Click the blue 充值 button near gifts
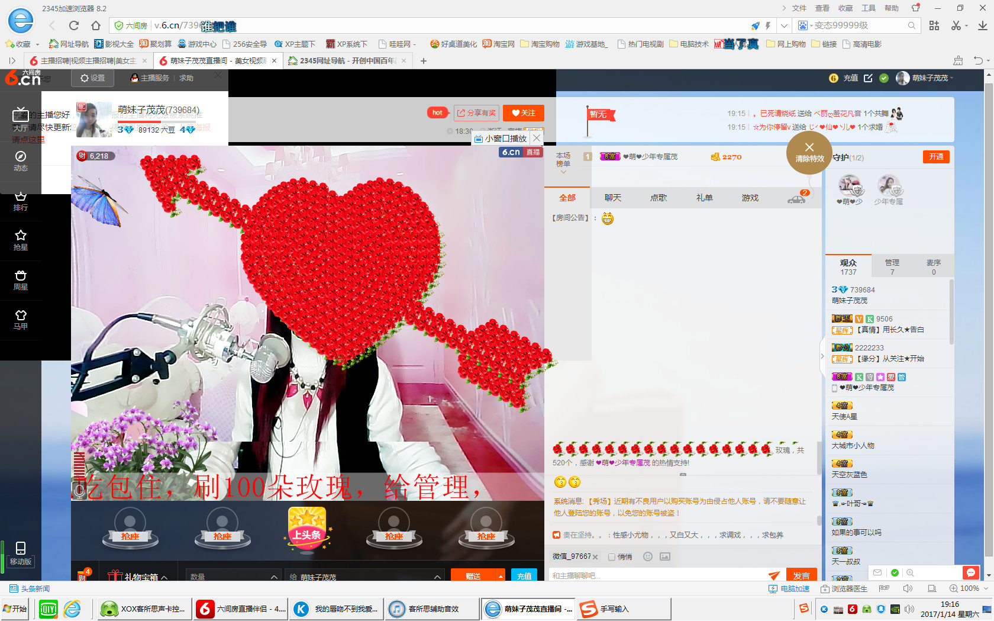Viewport: 994px width, 621px height. click(524, 576)
